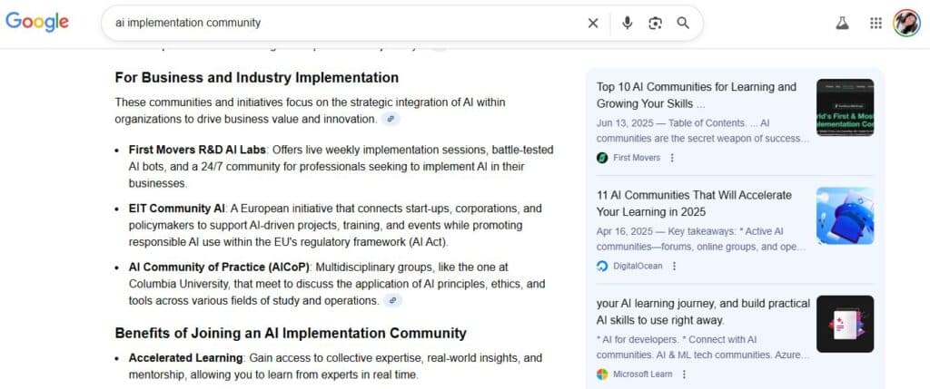Open Google Lens image search icon
This screenshot has width=930, height=389.
pyautogui.click(x=655, y=23)
